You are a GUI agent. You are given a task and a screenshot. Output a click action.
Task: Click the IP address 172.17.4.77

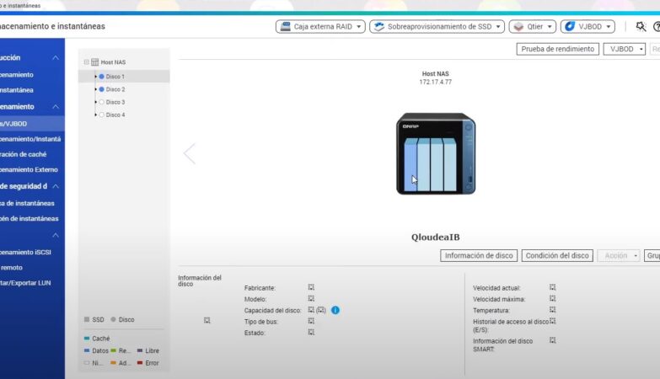tap(435, 82)
